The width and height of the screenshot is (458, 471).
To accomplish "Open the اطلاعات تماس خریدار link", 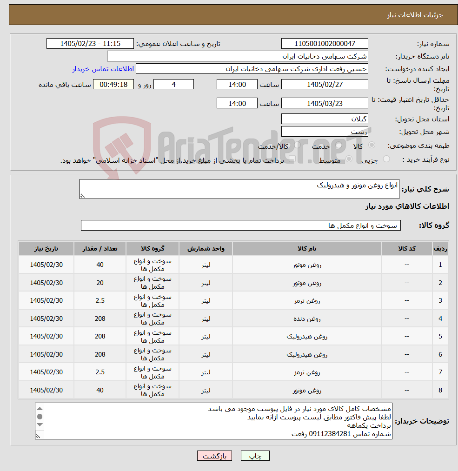I will (x=103, y=69).
